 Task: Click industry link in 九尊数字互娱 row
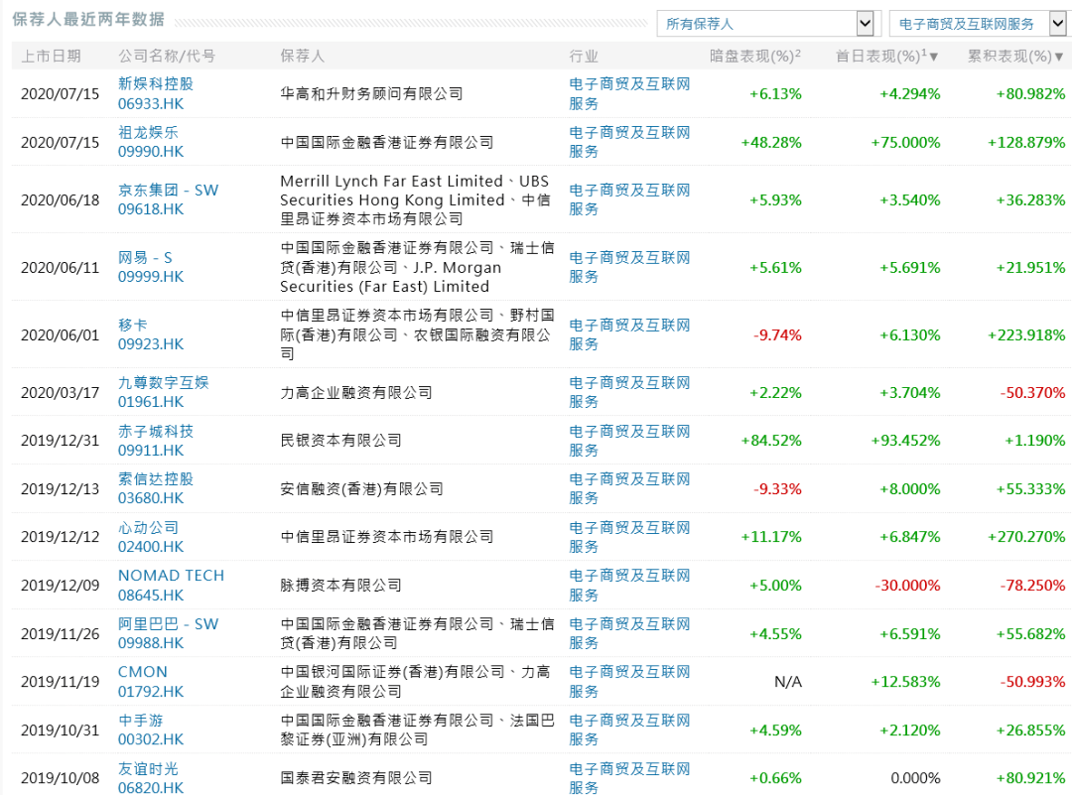point(629,392)
